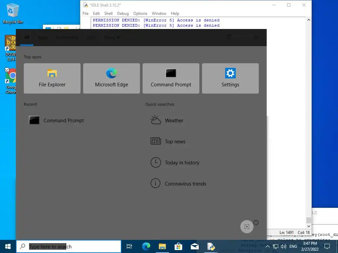Open the File menu in IDLE Shell
Viewport: 338px width, 253px height.
coord(85,13)
